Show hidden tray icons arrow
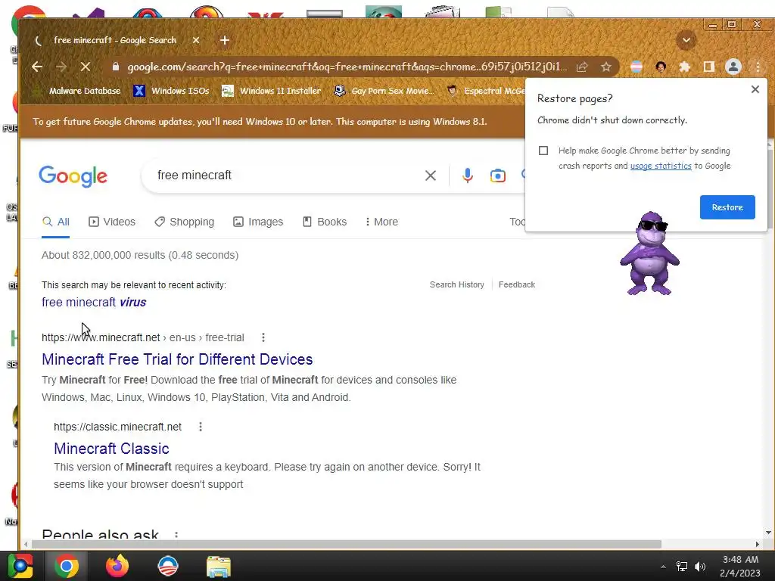Screen dimensions: 775x581 (663, 567)
